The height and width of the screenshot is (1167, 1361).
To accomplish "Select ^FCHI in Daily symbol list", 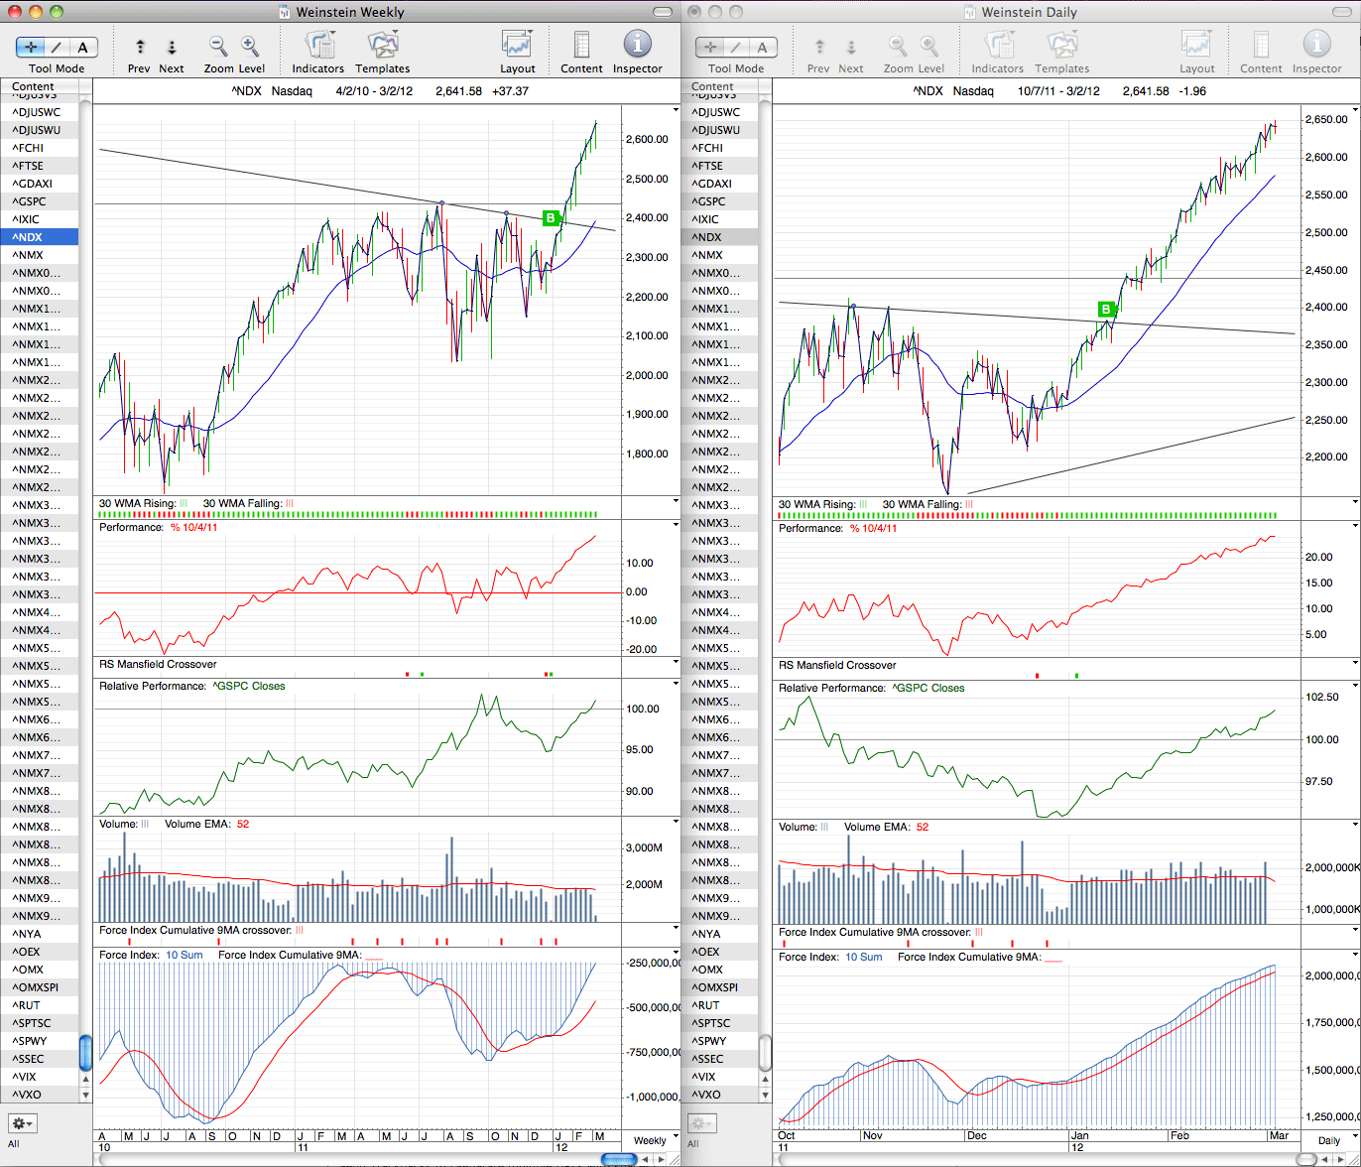I will point(721,148).
